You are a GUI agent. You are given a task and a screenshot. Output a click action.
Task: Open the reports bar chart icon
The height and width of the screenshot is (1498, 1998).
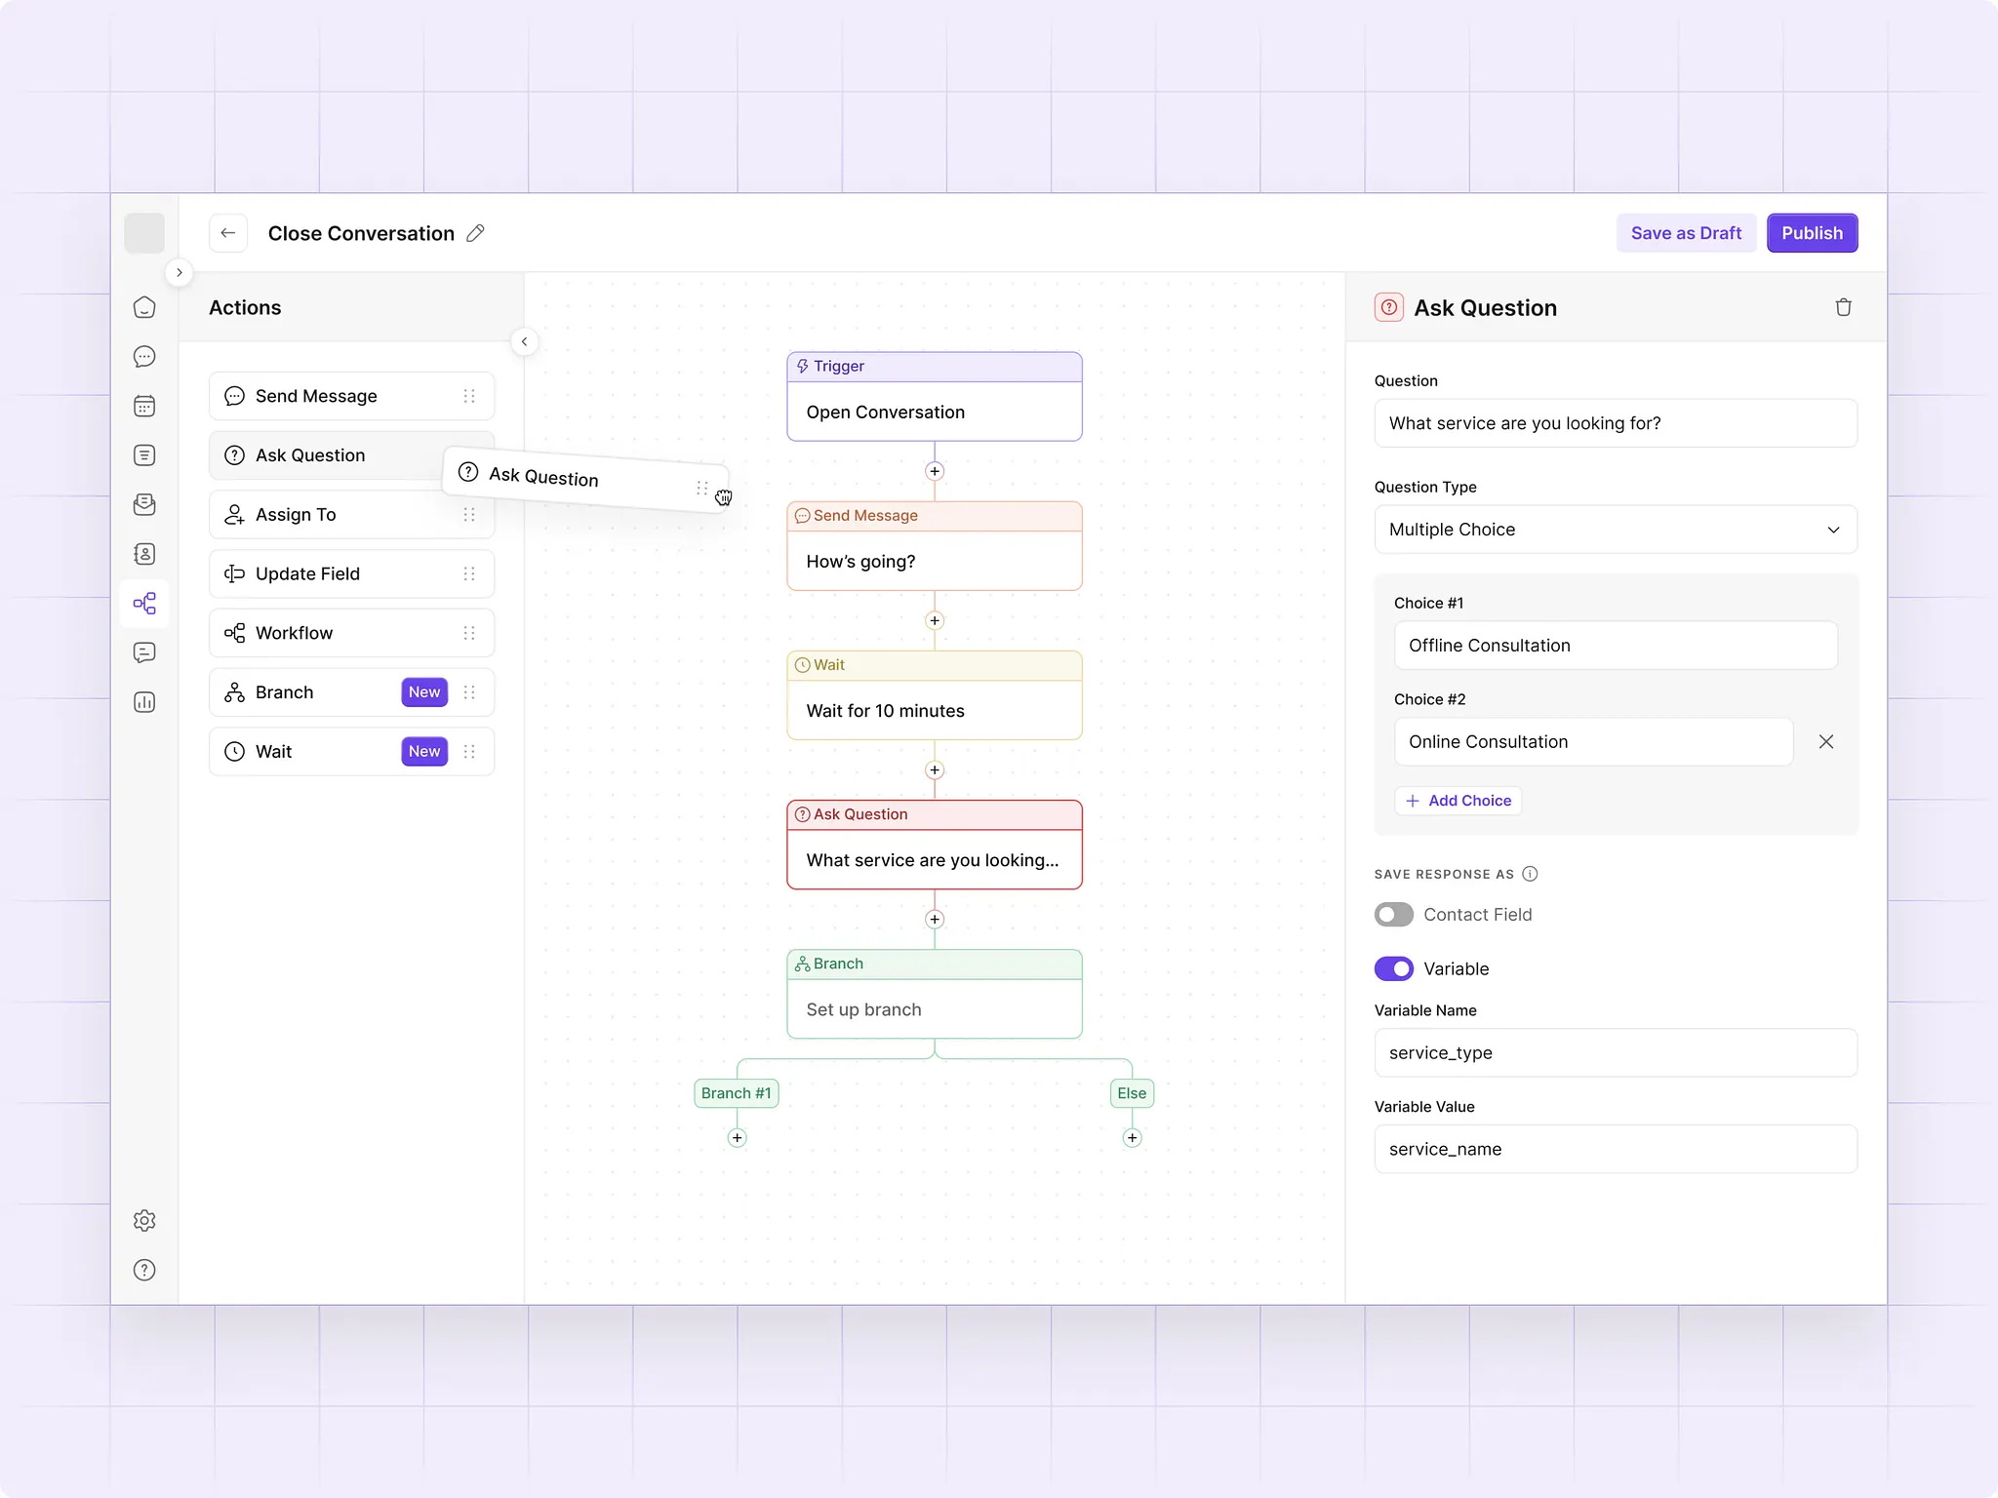click(x=144, y=702)
